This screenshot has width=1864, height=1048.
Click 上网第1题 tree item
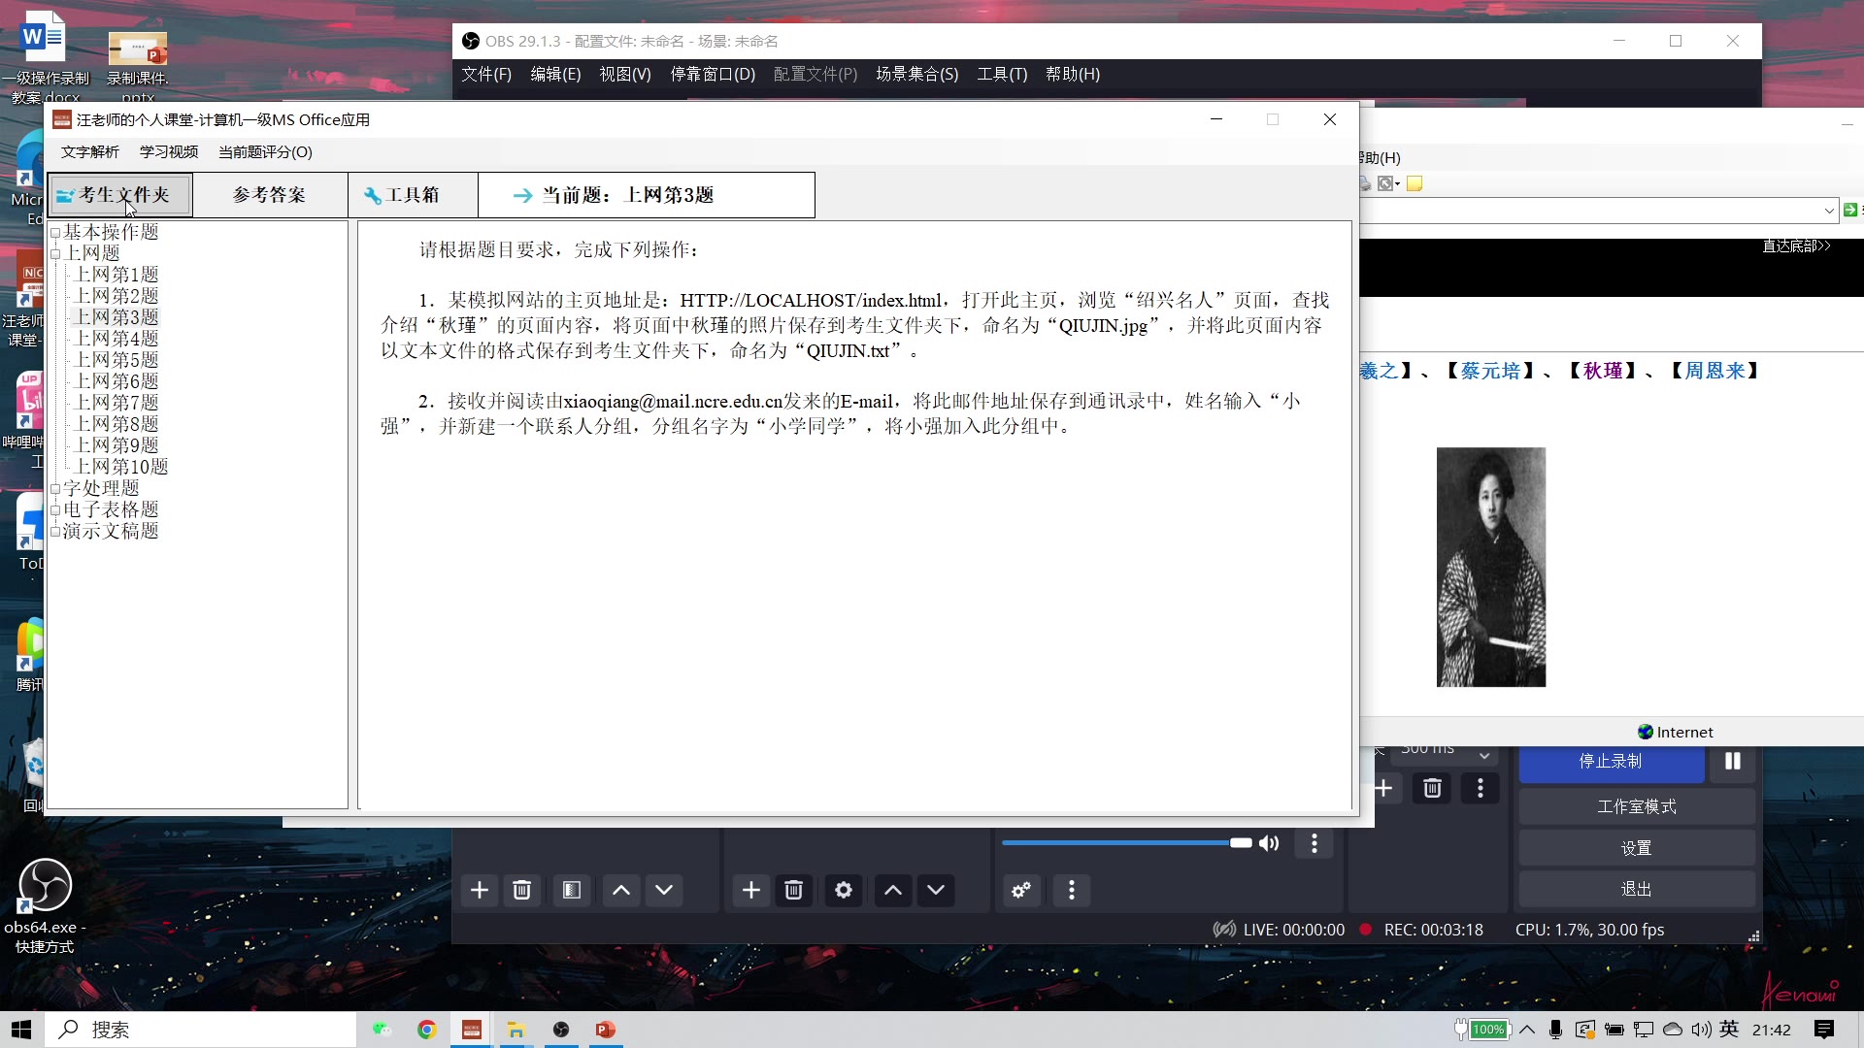116,274
